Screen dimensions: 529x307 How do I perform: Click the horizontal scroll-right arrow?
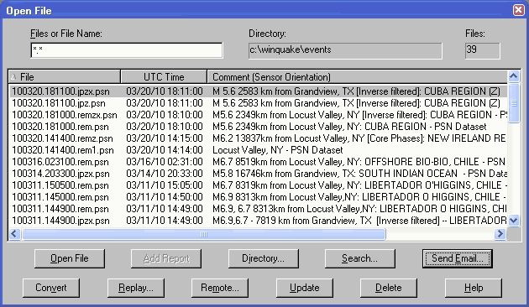click(500, 233)
